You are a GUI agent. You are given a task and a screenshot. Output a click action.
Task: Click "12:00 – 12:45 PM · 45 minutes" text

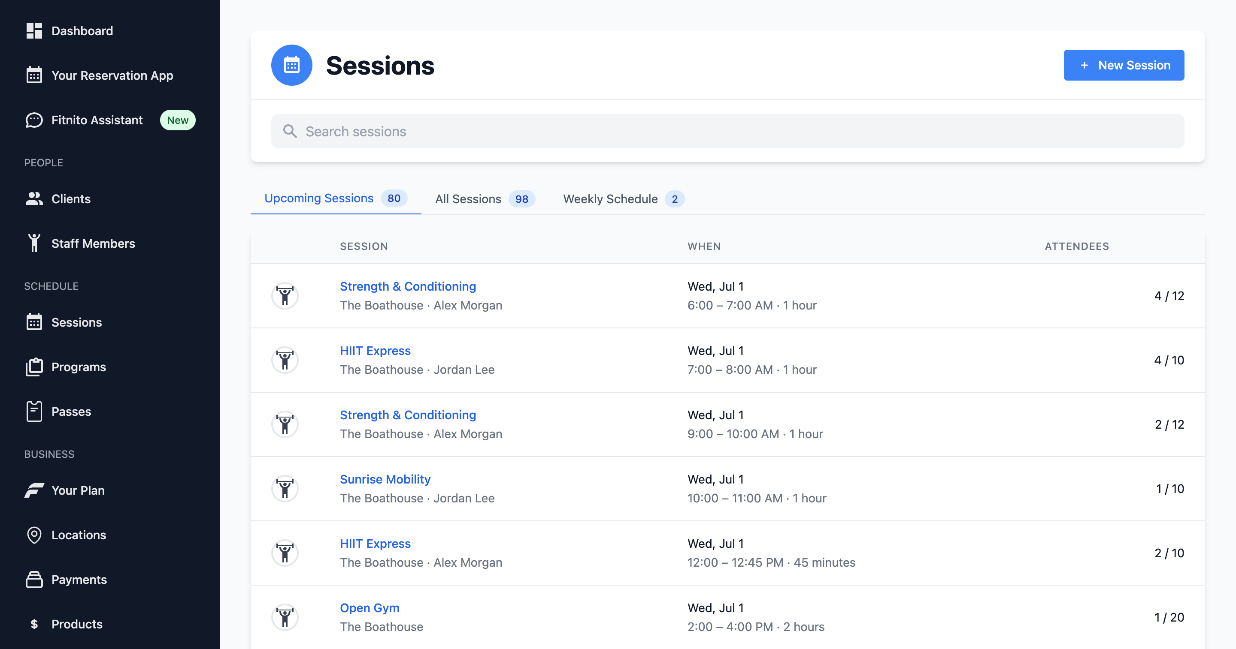(x=771, y=562)
